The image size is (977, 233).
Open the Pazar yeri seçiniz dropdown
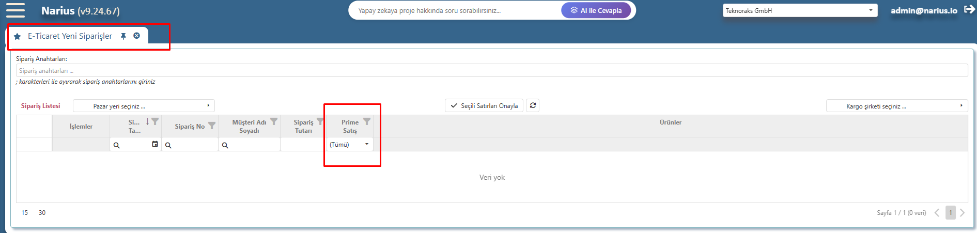(x=144, y=106)
